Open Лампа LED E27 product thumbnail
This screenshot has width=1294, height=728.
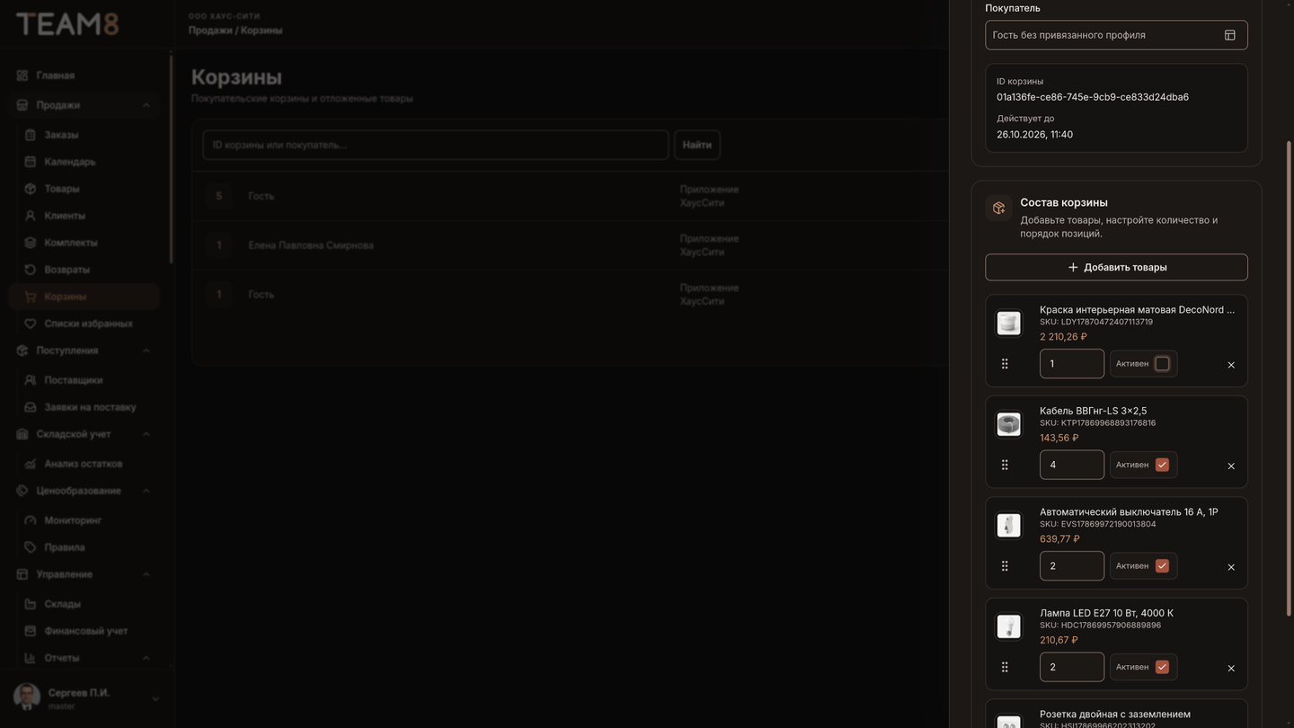click(x=1009, y=626)
